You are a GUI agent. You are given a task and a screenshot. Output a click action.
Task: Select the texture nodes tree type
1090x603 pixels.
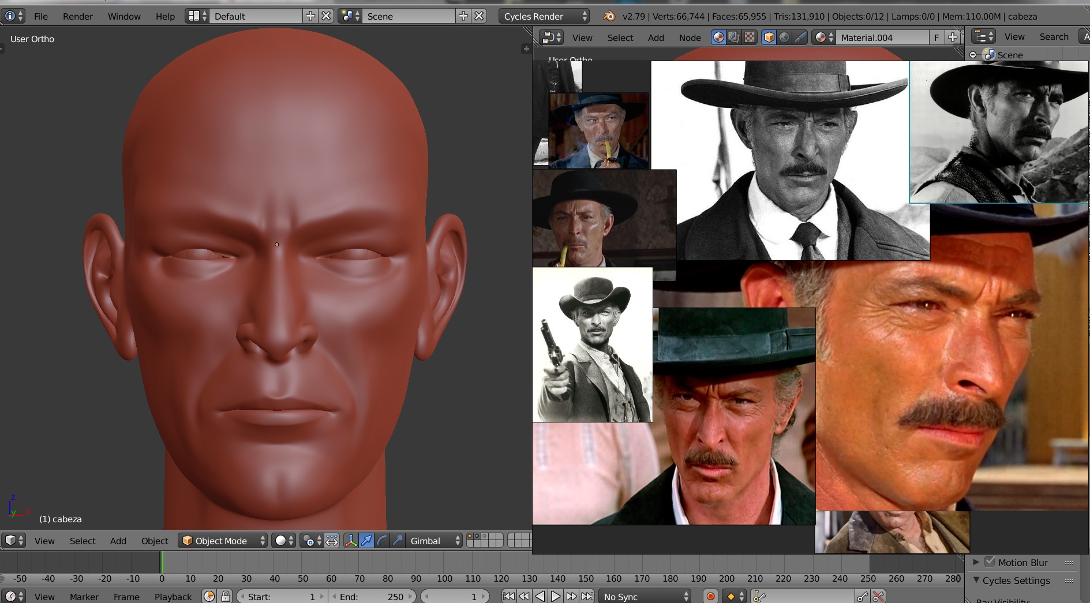(749, 38)
